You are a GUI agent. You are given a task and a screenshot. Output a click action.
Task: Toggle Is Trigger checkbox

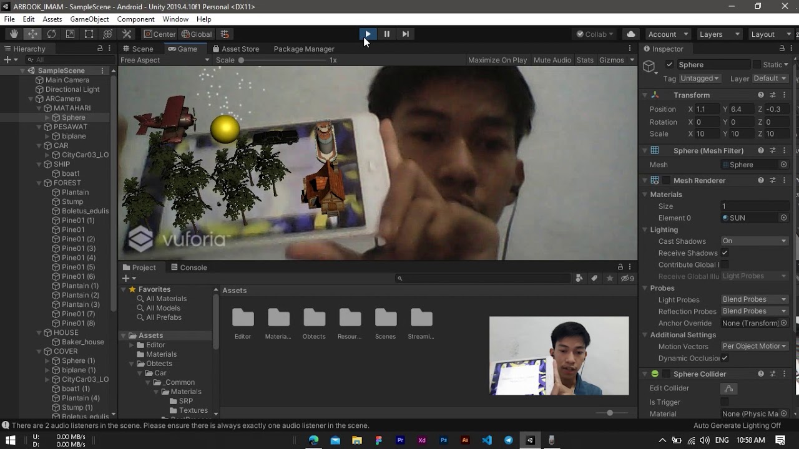[x=725, y=402]
